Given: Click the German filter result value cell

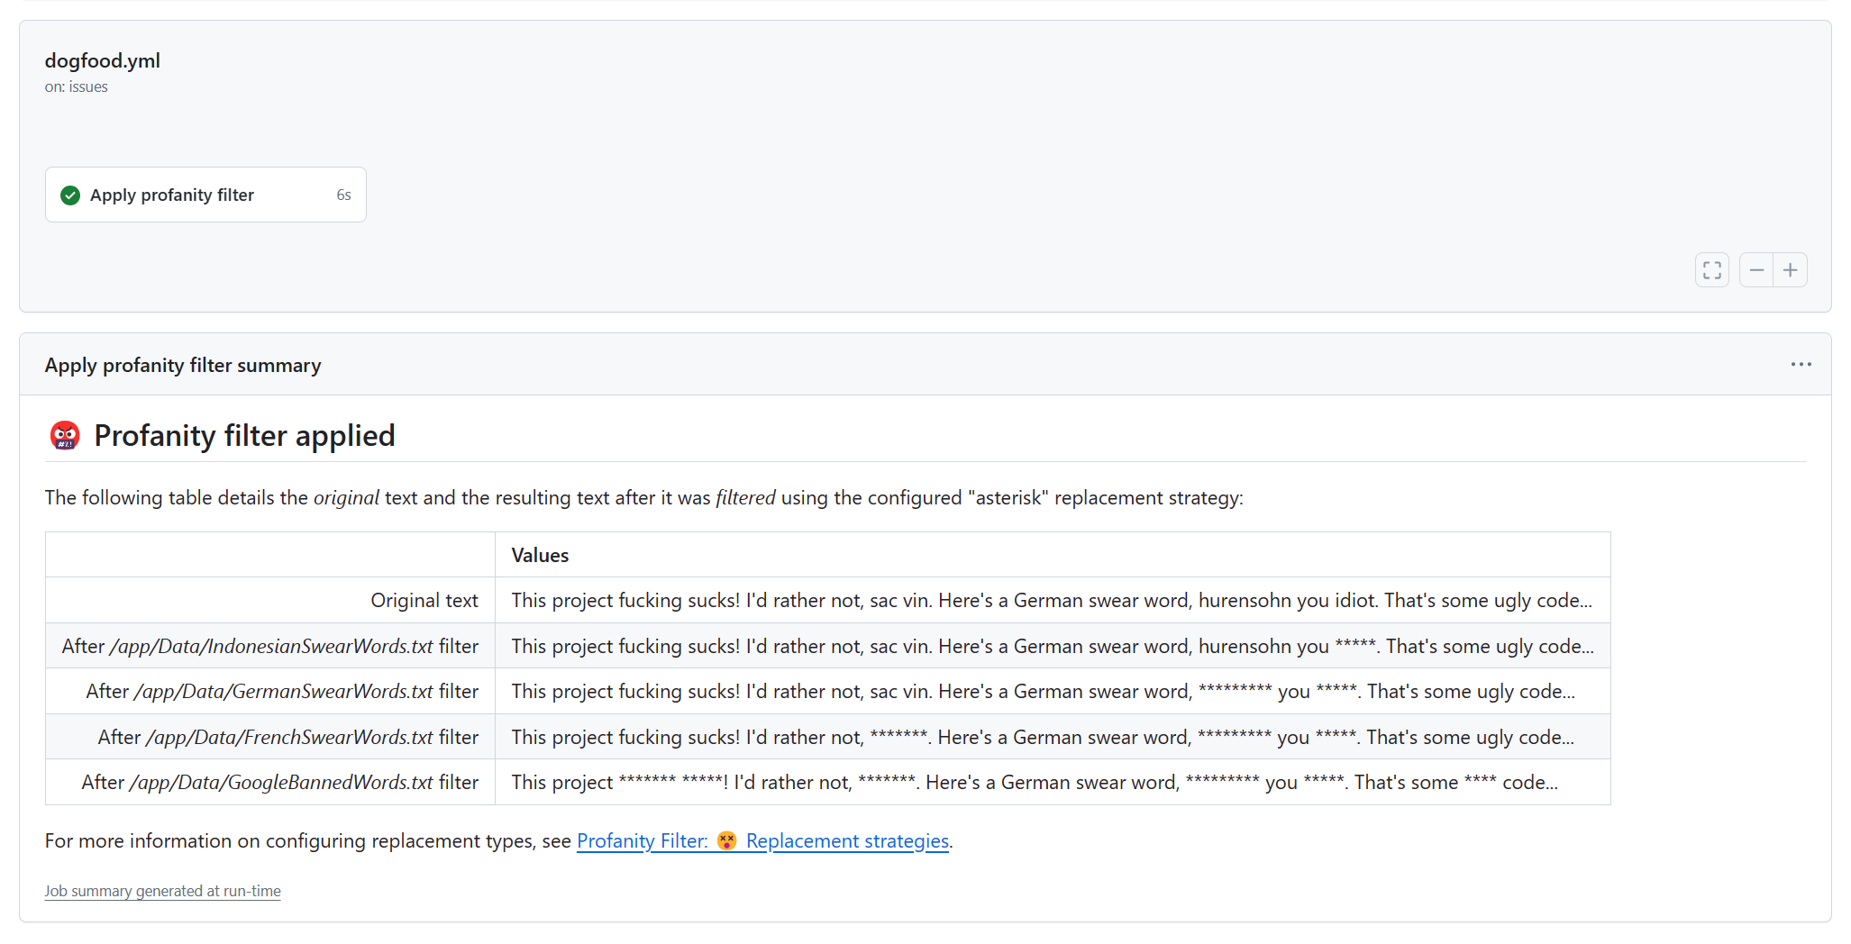Looking at the screenshot, I should [1053, 691].
